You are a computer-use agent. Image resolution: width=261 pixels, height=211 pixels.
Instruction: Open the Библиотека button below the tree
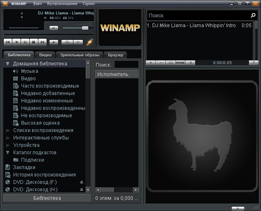point(47,198)
